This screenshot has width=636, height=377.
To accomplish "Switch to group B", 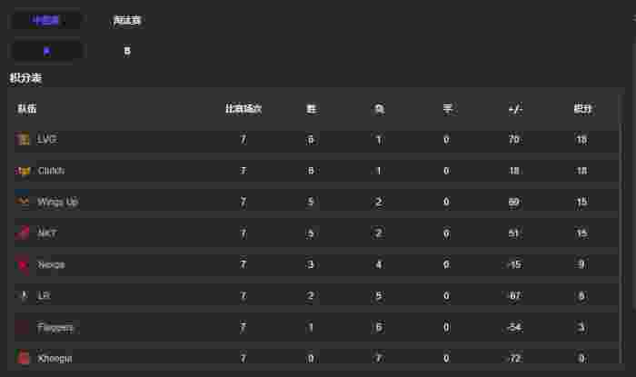I will 127,51.
